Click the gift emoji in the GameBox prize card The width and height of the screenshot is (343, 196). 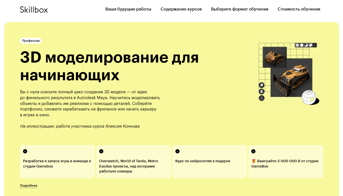(x=254, y=161)
